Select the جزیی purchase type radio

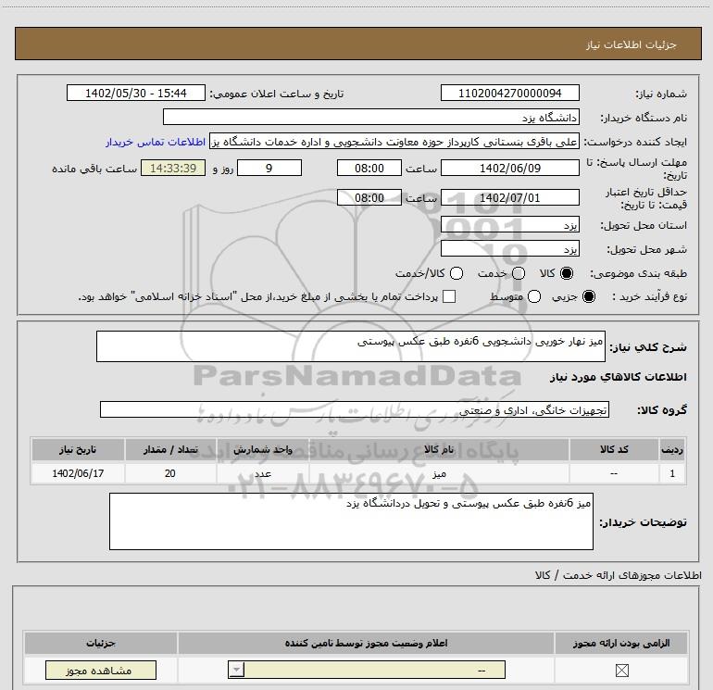click(589, 296)
